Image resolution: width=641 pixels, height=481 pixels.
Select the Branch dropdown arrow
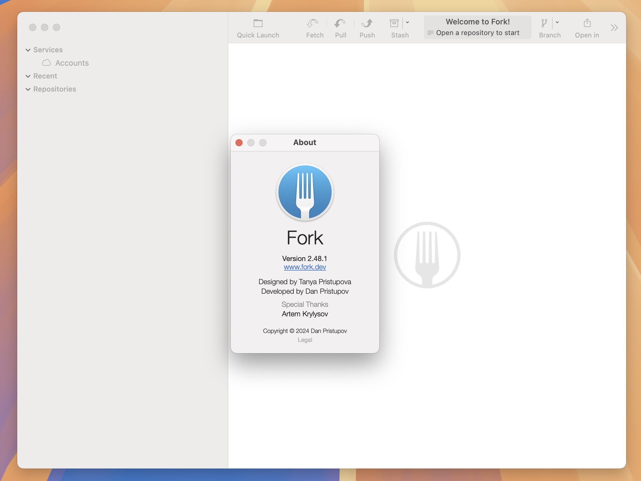tap(557, 22)
